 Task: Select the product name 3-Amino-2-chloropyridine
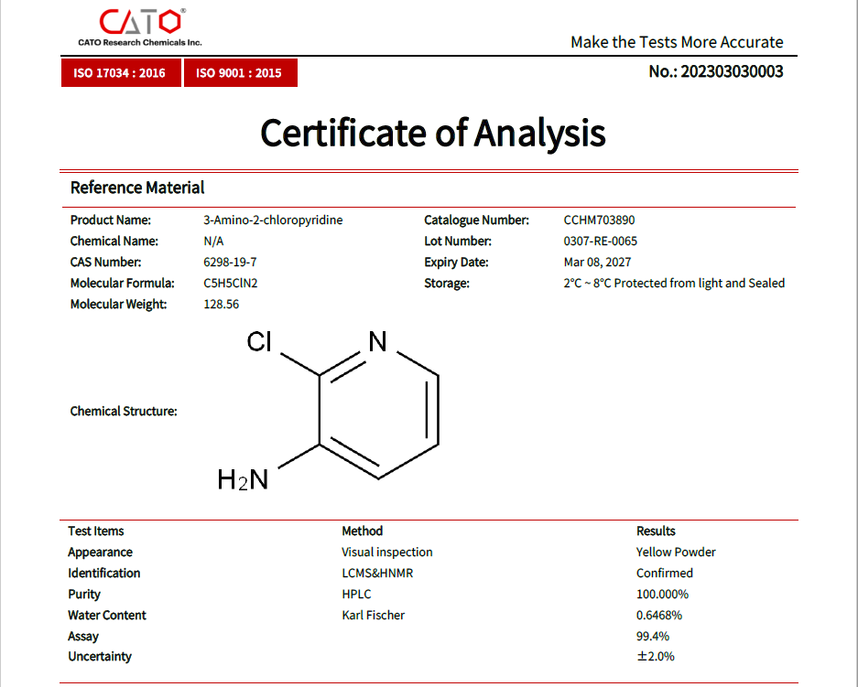(x=273, y=220)
